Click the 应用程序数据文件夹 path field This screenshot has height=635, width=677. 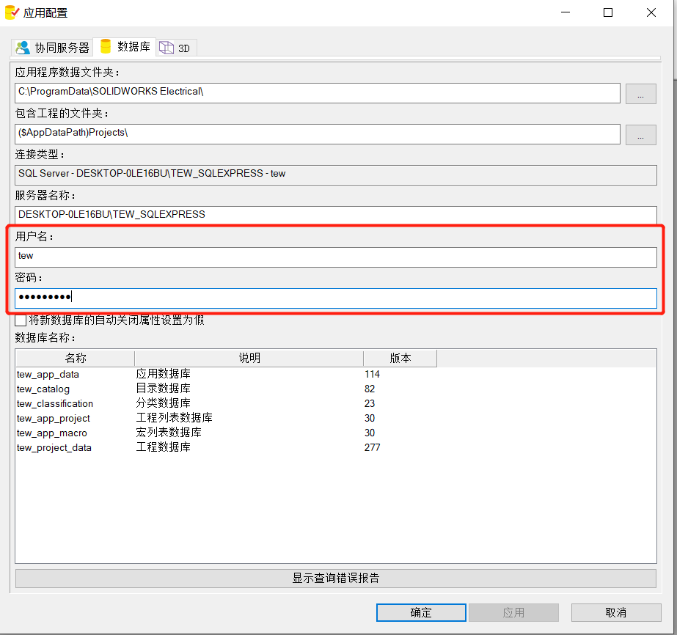pyautogui.click(x=318, y=93)
